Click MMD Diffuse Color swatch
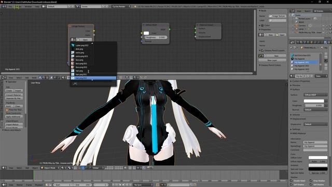Viewport: 332px width, 187px height. coord(318,157)
